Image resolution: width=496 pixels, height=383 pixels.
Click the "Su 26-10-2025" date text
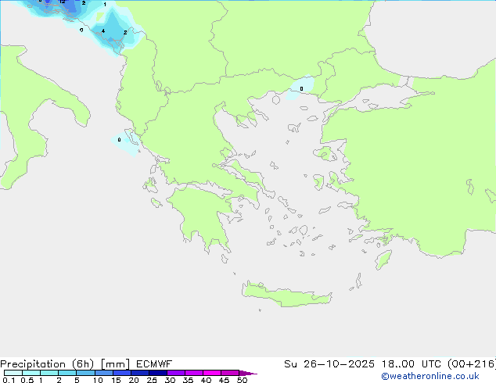coord(329,364)
